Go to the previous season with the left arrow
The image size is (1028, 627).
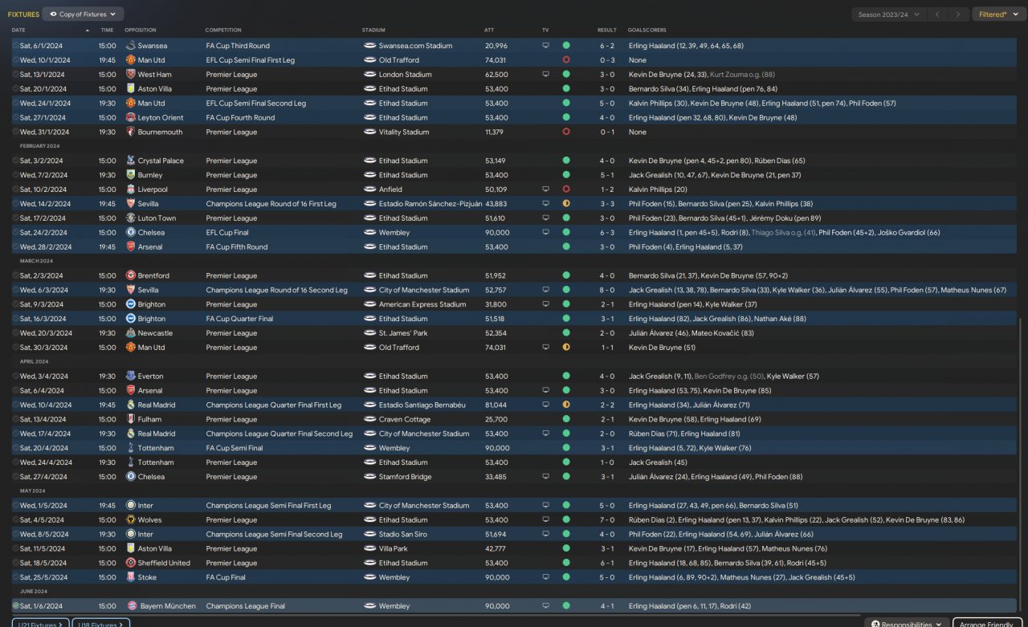(937, 14)
